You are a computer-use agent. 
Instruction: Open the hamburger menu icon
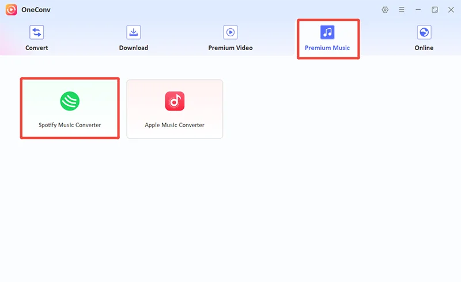[401, 10]
